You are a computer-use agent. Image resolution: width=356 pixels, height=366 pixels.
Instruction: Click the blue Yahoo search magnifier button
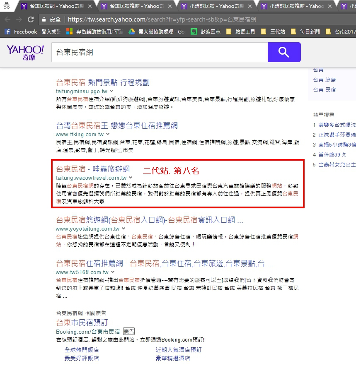(284, 52)
